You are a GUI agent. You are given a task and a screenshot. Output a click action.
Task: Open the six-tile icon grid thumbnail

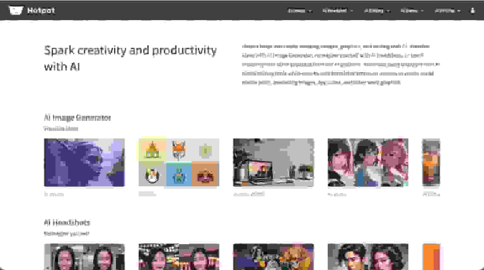[x=179, y=162]
